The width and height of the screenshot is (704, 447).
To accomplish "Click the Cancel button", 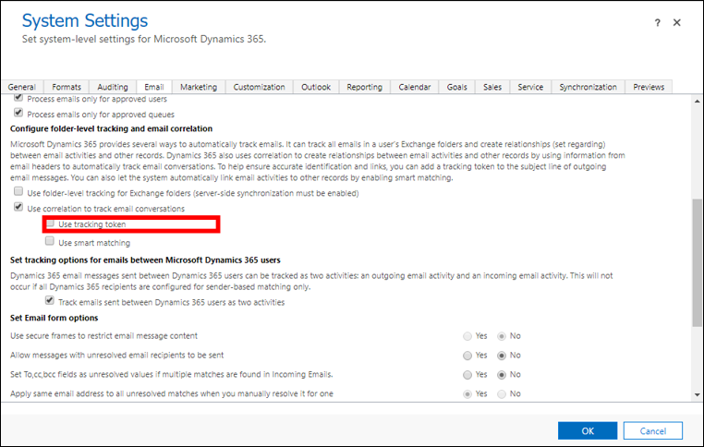I will [x=653, y=431].
